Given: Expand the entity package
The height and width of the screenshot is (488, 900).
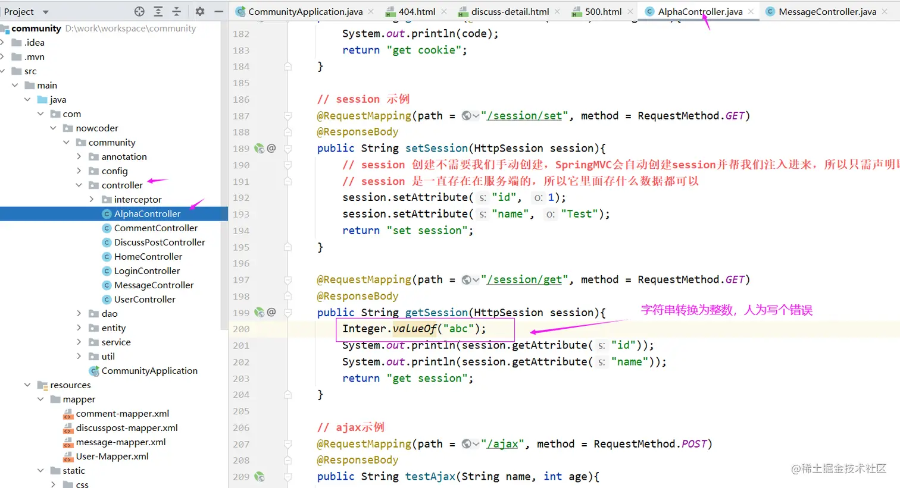Looking at the screenshot, I should tap(79, 328).
